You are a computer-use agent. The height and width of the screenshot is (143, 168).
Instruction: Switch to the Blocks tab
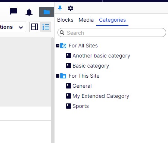(65, 20)
